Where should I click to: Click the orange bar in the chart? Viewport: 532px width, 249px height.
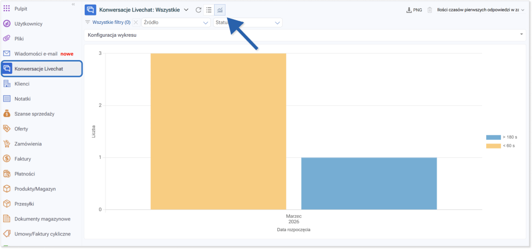218,131
